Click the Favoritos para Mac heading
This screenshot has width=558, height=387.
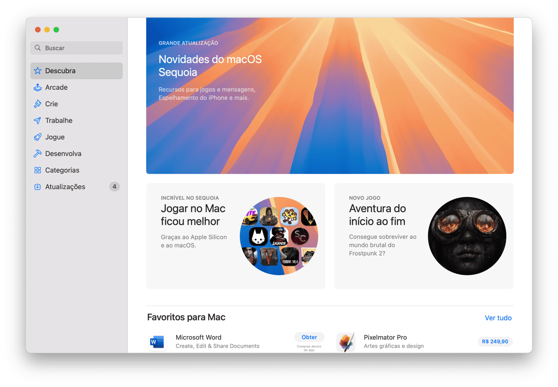[186, 317]
